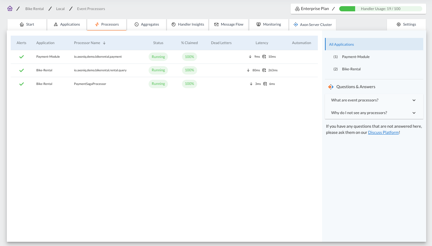Sort by the Processor Name column
The width and height of the screenshot is (432, 246).
[x=87, y=43]
